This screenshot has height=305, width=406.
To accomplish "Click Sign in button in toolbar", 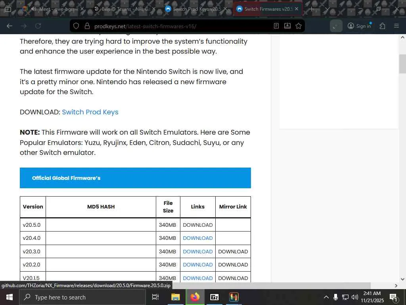I will click(360, 26).
